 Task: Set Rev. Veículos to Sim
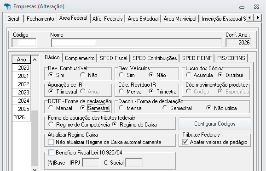point(127,75)
